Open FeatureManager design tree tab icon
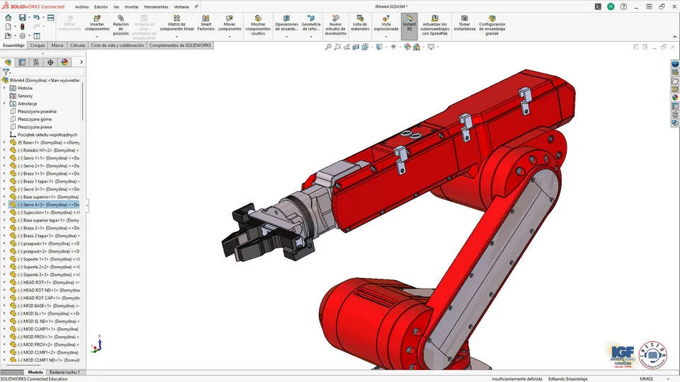 click(8, 62)
